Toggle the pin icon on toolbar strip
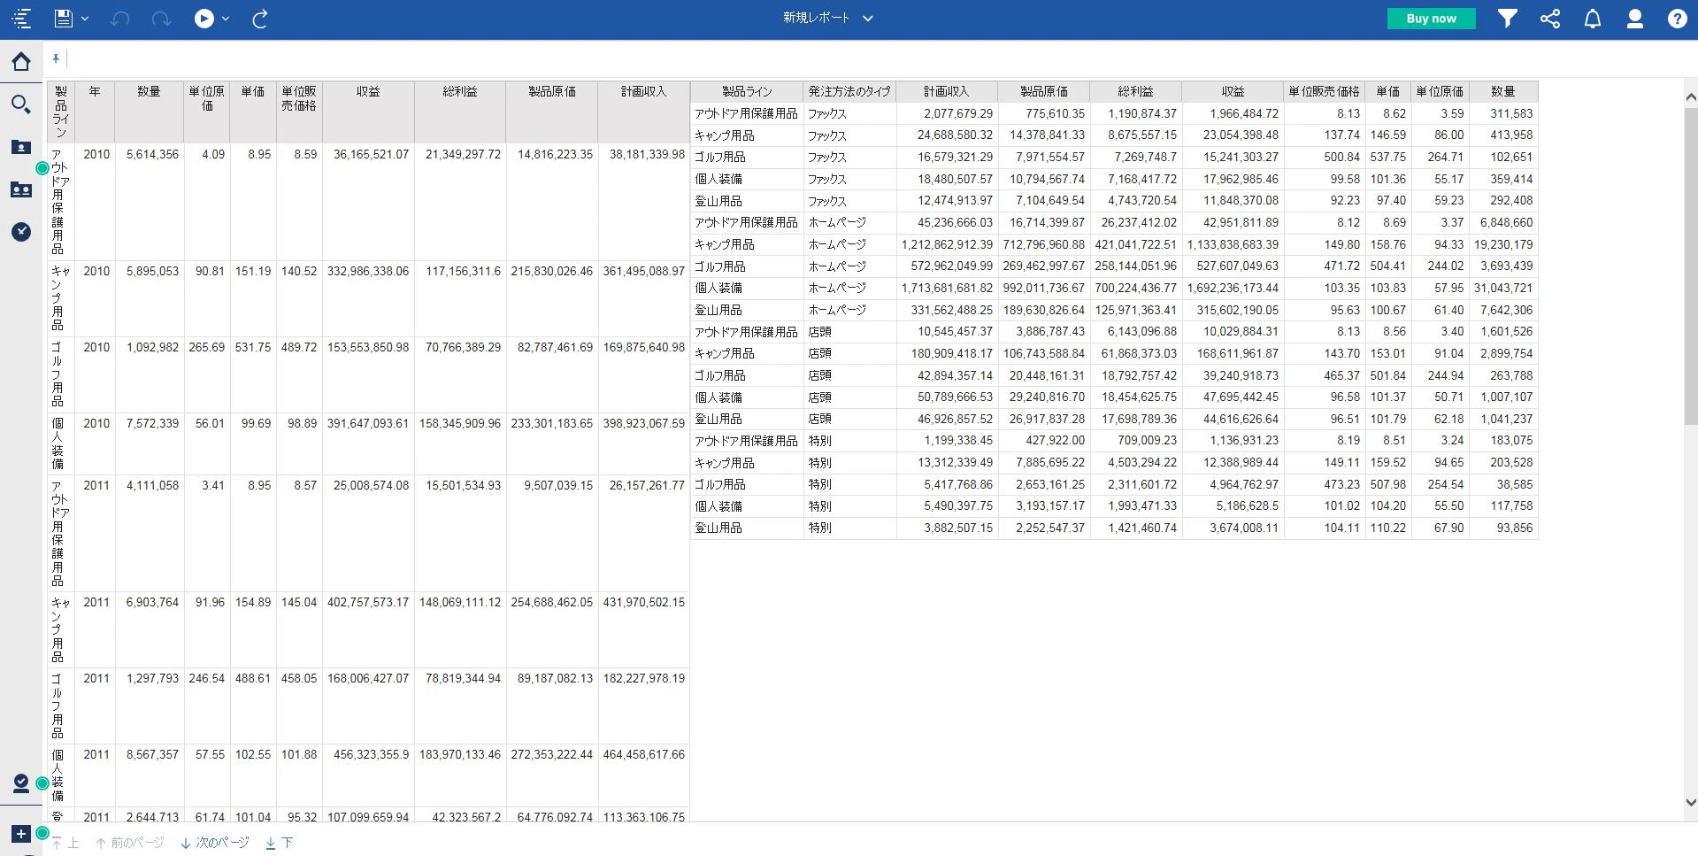Image resolution: width=1698 pixels, height=856 pixels. point(56,58)
